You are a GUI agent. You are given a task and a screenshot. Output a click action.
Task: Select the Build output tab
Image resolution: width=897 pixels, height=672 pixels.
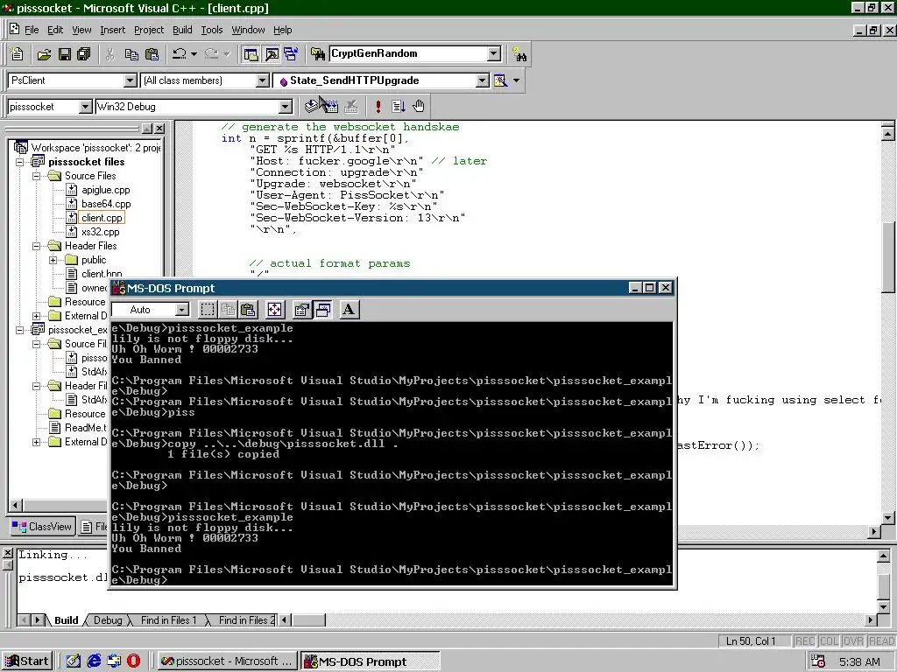[x=67, y=620]
